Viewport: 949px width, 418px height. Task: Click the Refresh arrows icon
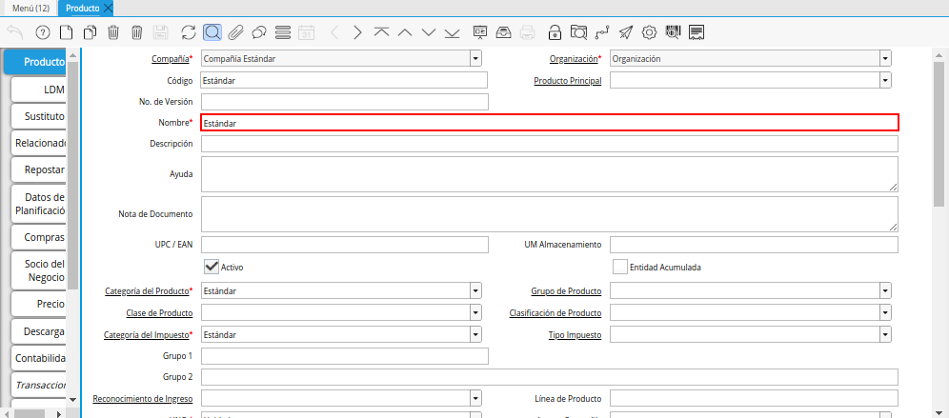pyautogui.click(x=188, y=32)
